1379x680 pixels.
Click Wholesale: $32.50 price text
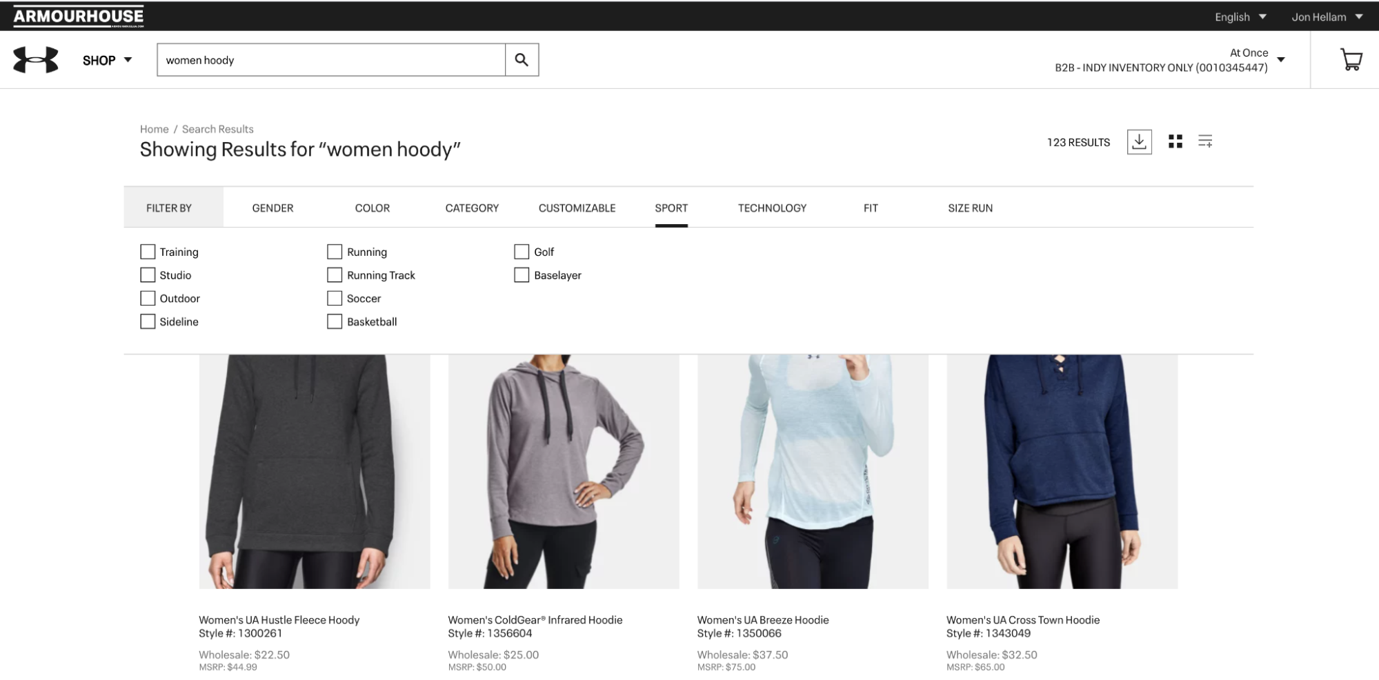[991, 654]
